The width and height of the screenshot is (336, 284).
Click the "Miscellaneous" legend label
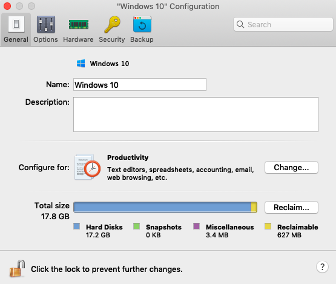[x=229, y=227]
